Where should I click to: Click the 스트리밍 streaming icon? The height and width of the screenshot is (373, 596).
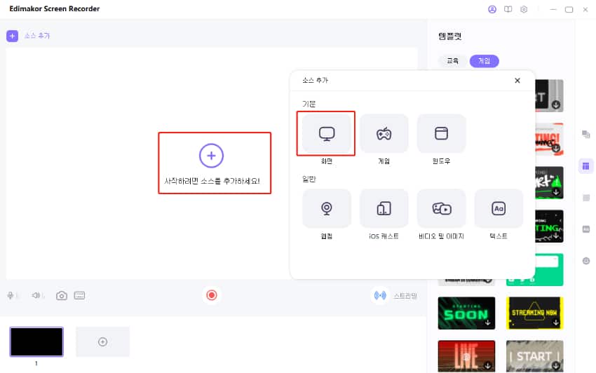coord(380,295)
